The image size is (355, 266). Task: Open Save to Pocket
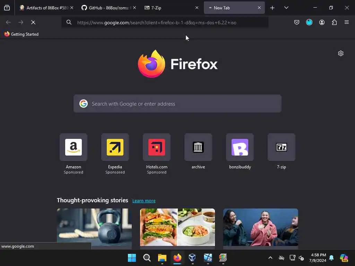(x=297, y=22)
